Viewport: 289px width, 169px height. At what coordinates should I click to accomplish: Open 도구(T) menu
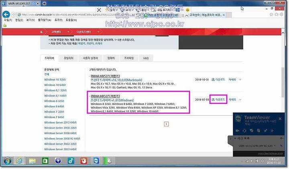point(59,20)
